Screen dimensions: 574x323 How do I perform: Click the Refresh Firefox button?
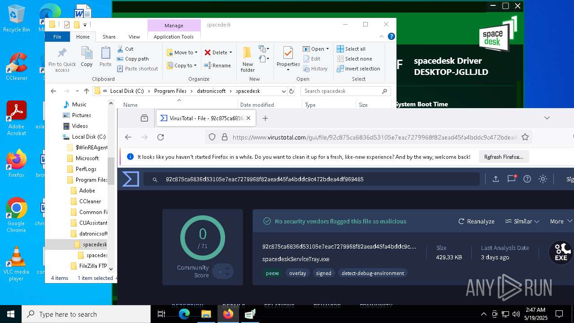click(x=504, y=157)
